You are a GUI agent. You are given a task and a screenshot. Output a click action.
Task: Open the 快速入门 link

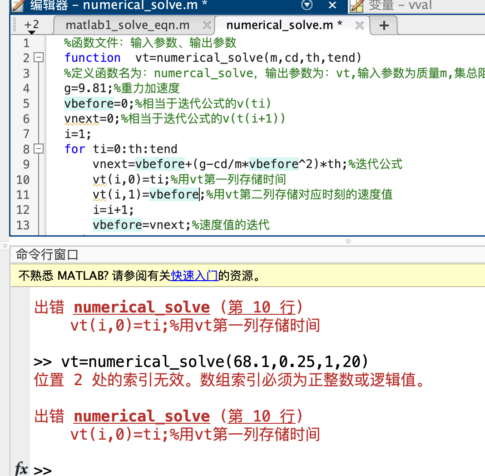(194, 275)
